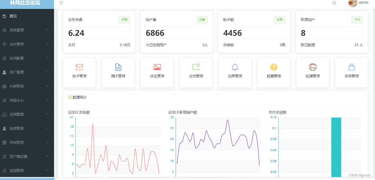Open 评论管理 using the image icon
Image resolution: width=375 pixels, height=180 pixels.
157,67
